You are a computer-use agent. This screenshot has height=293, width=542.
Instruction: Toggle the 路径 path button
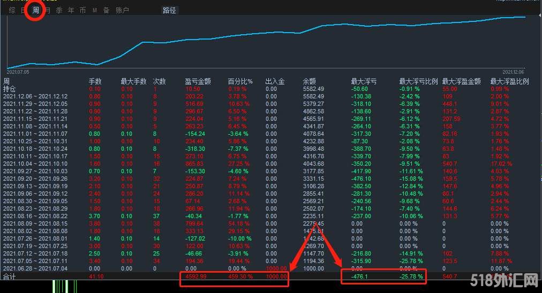[170, 10]
